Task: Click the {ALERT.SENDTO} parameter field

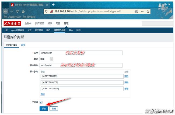Action: (82, 76)
